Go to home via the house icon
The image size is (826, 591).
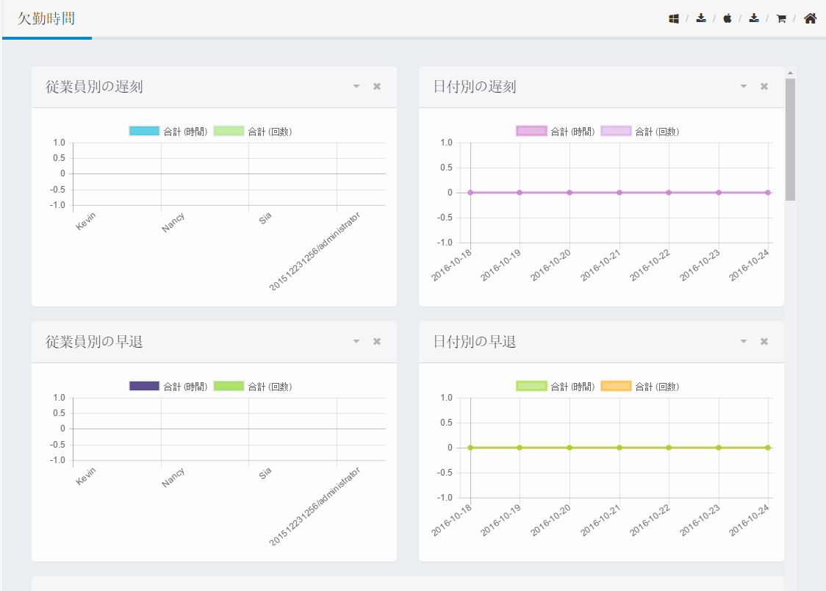coord(810,18)
